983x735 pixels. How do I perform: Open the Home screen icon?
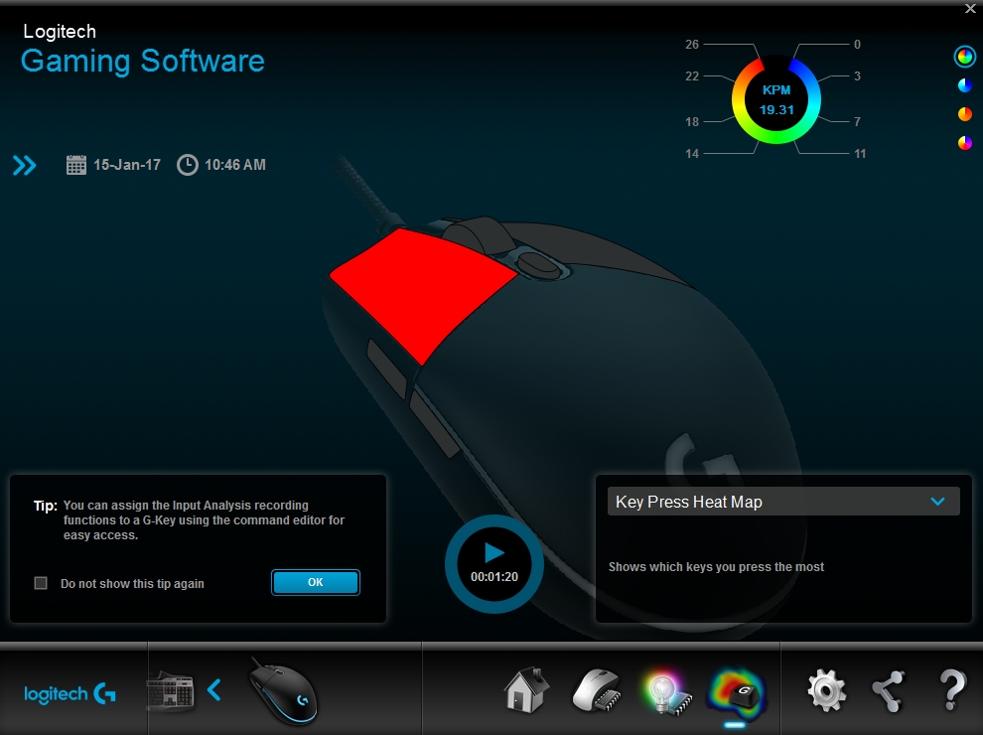pyautogui.click(x=526, y=690)
